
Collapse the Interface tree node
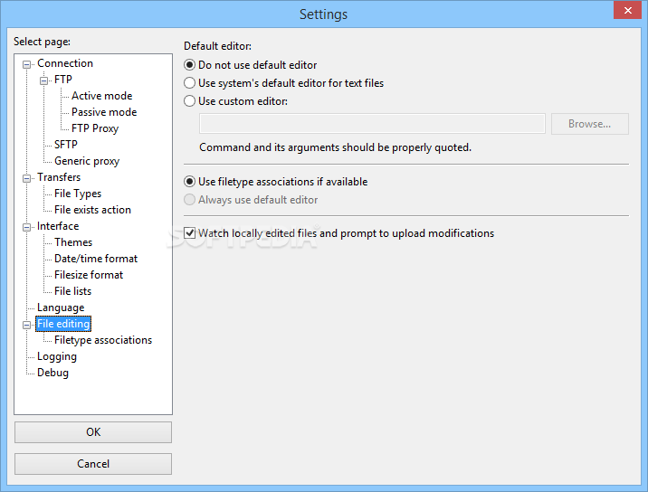point(27,227)
